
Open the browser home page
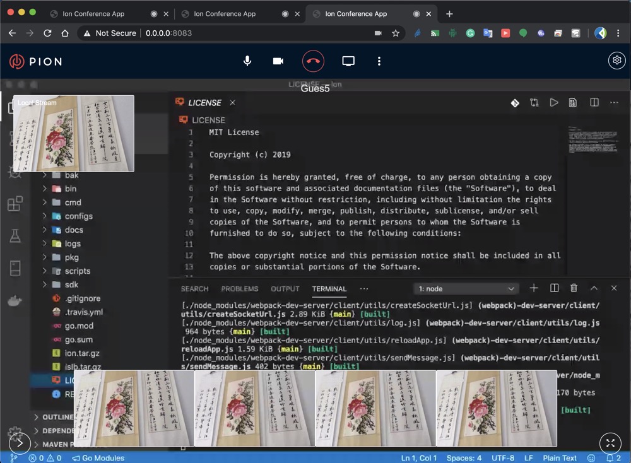[x=65, y=33]
